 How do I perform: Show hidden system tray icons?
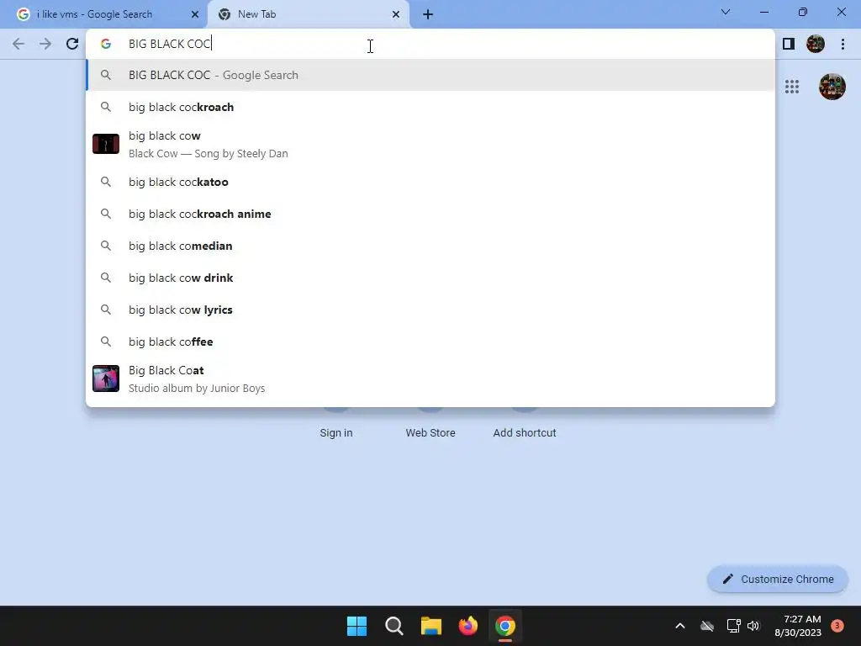click(x=679, y=626)
